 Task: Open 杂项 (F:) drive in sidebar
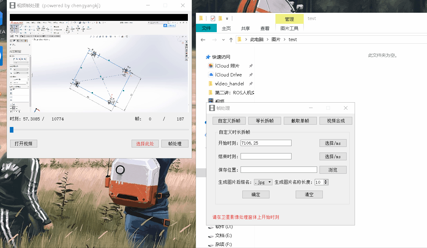coord(224,244)
